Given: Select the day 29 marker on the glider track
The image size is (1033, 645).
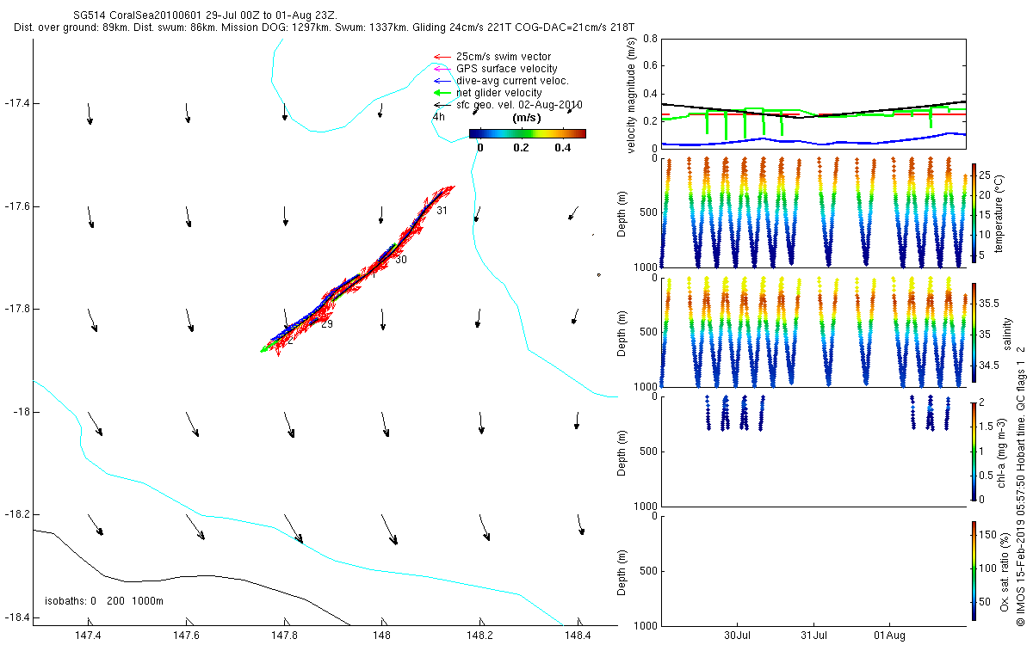Looking at the screenshot, I should click(326, 324).
